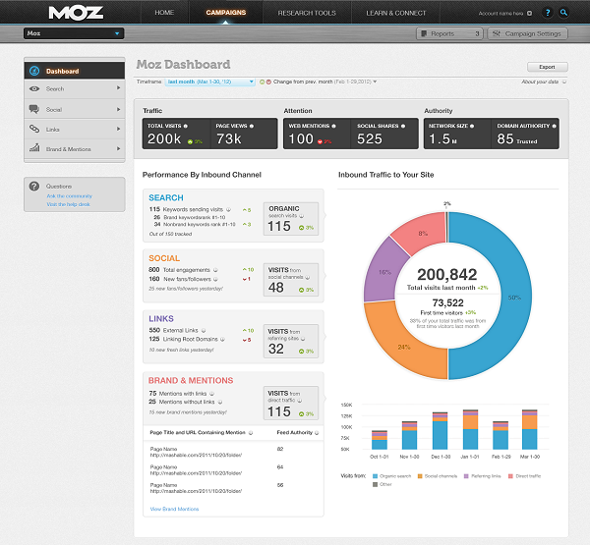Open the help question mark icon

coord(548,13)
